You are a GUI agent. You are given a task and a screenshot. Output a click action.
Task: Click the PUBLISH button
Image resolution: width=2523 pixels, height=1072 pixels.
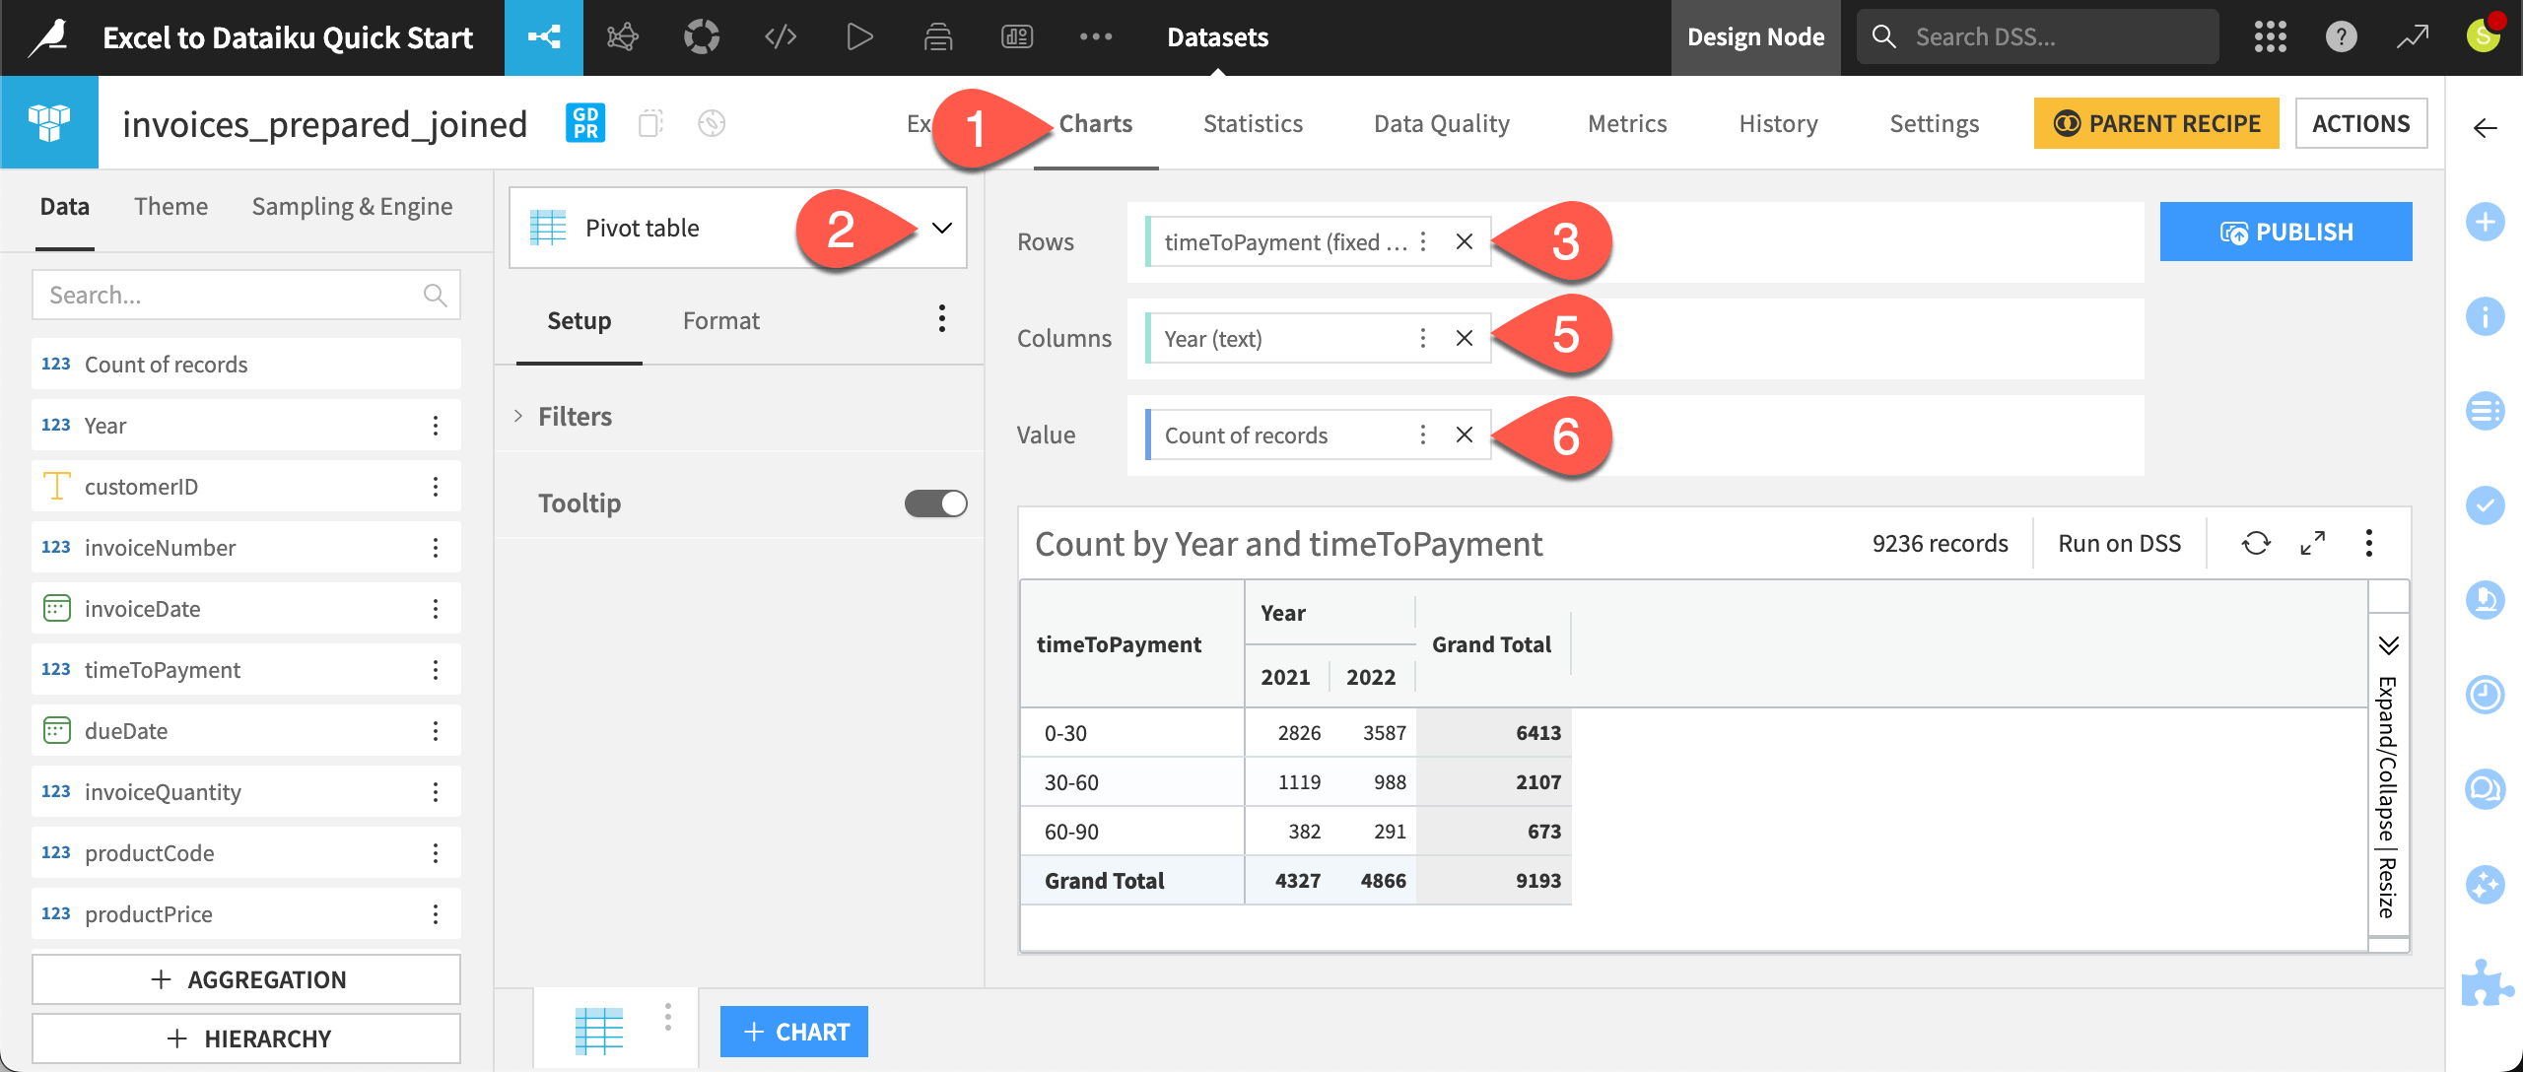click(2285, 231)
